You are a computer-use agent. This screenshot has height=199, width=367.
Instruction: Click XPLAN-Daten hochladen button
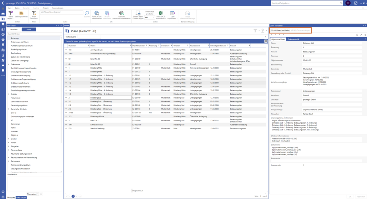[x=280, y=30]
